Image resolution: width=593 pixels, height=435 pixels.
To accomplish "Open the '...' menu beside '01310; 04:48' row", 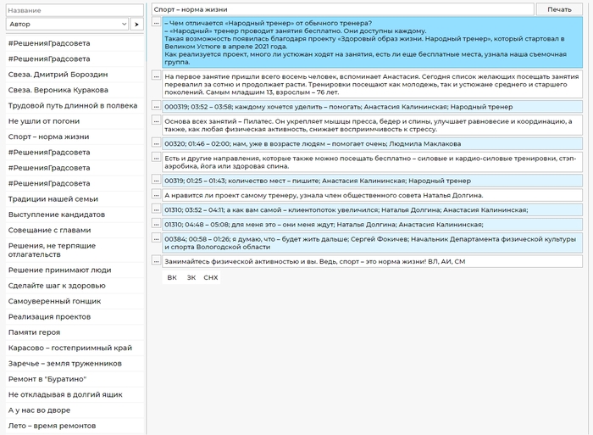I will pos(156,224).
